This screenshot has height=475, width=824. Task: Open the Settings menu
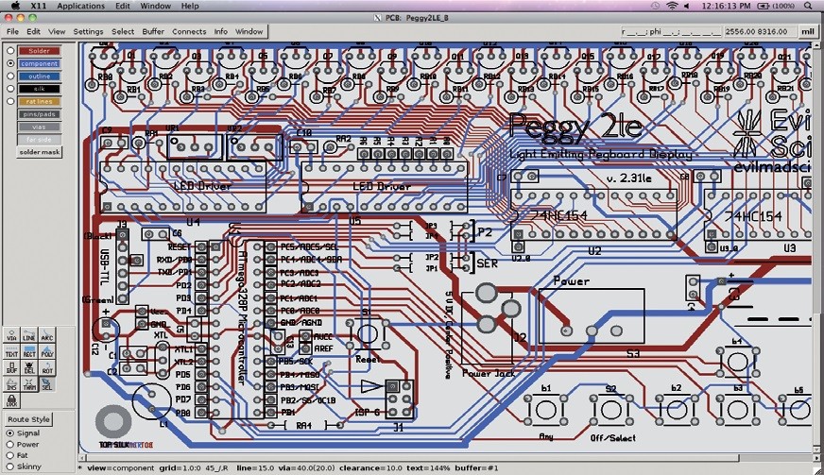[x=88, y=31]
